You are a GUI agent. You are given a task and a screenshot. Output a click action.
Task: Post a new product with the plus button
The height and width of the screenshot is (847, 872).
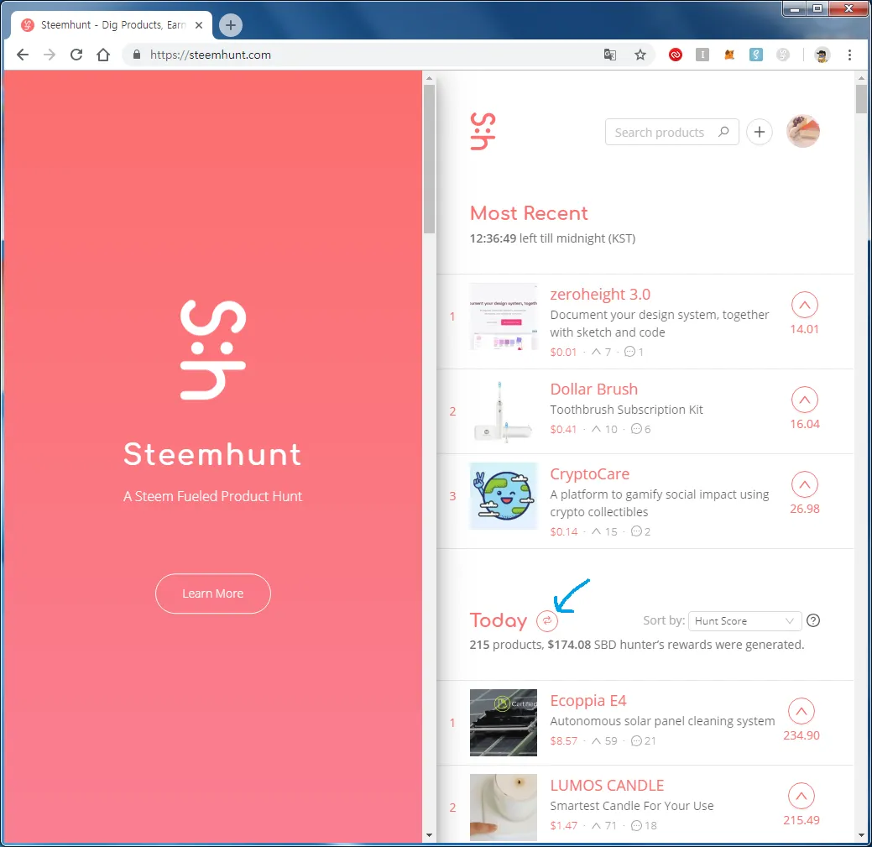pyautogui.click(x=759, y=132)
